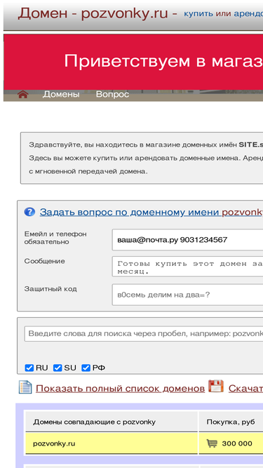Click купить или арендовать header link

[x=223, y=14]
